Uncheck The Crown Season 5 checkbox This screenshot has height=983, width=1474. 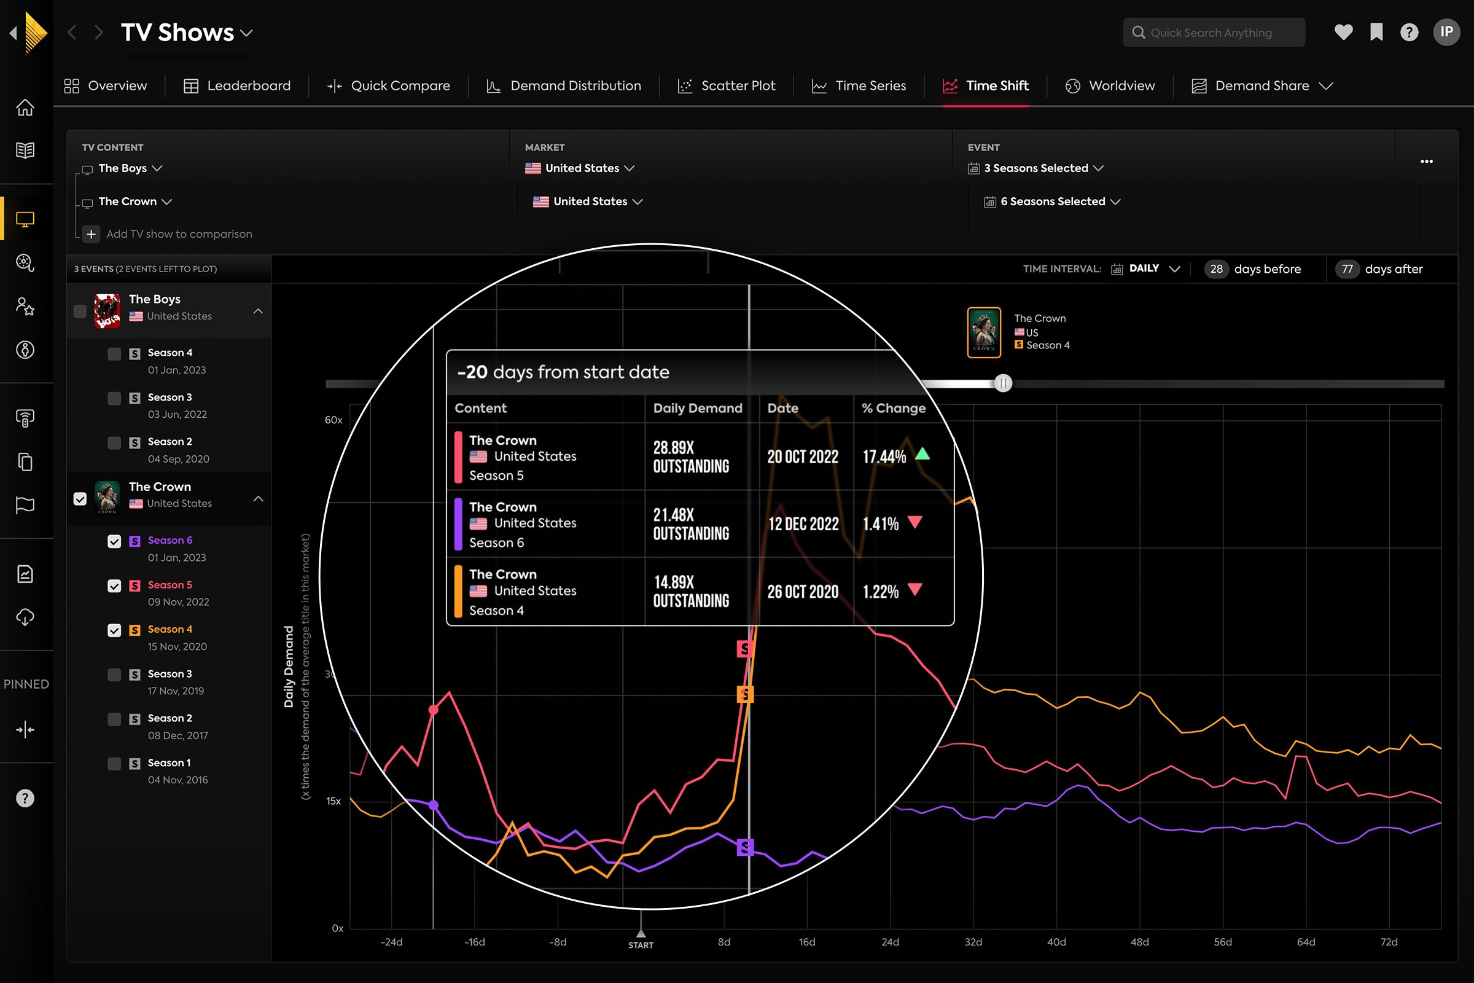tap(114, 586)
